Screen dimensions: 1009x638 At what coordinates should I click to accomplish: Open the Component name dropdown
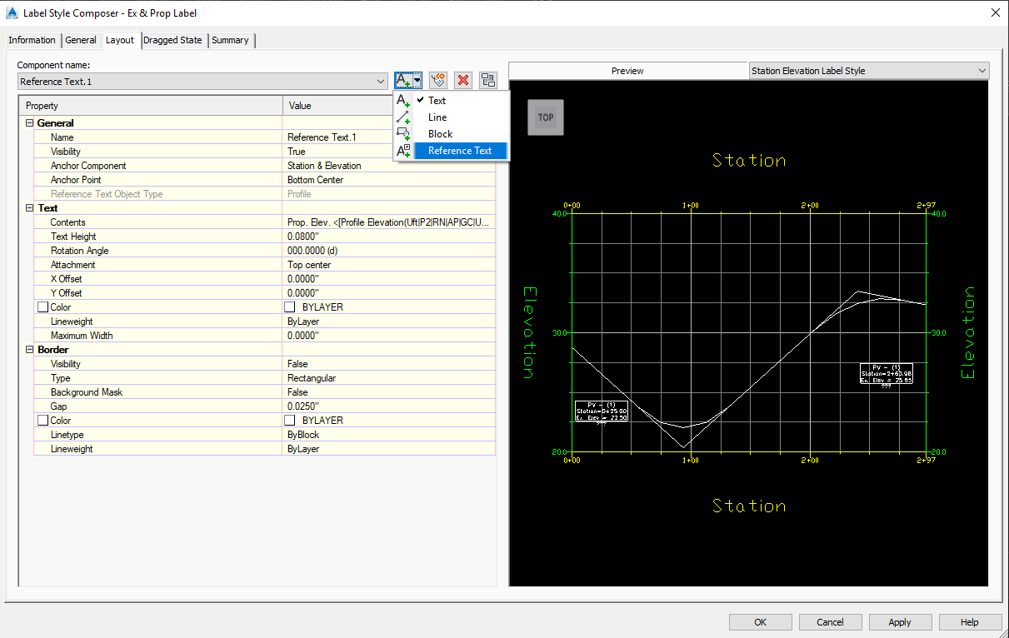click(381, 81)
